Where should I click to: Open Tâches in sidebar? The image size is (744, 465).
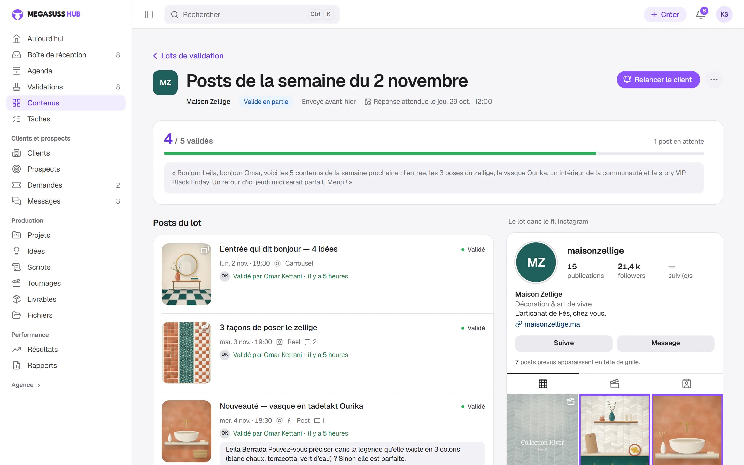tap(66, 119)
